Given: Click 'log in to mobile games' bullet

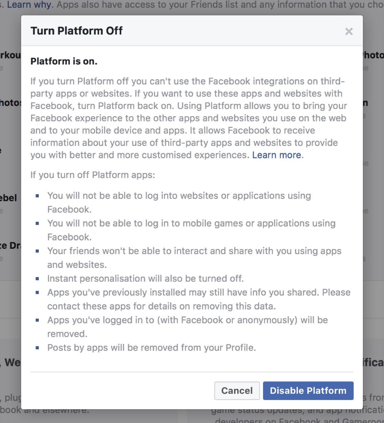Looking at the screenshot, I should click(x=191, y=230).
